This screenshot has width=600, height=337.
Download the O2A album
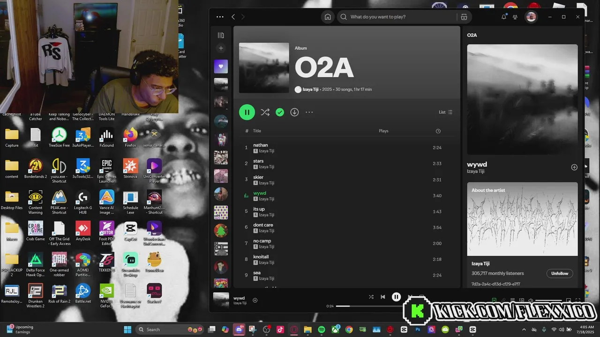click(x=294, y=112)
